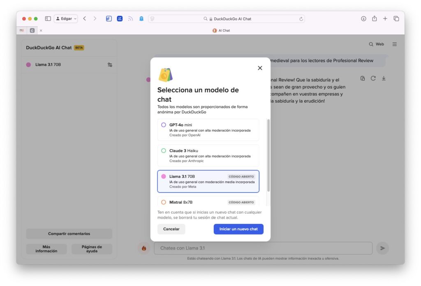
Task: Open model settings icon next to Llama 3.1 70B
Action: pyautogui.click(x=110, y=65)
